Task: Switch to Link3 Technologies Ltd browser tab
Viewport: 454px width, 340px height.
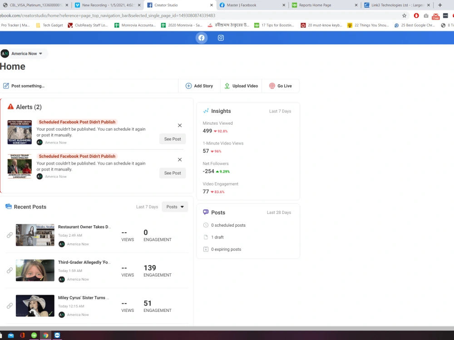Action: pos(397,5)
